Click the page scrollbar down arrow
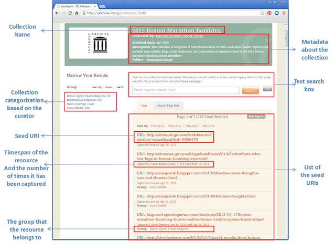The image size is (334, 252). 286,237
